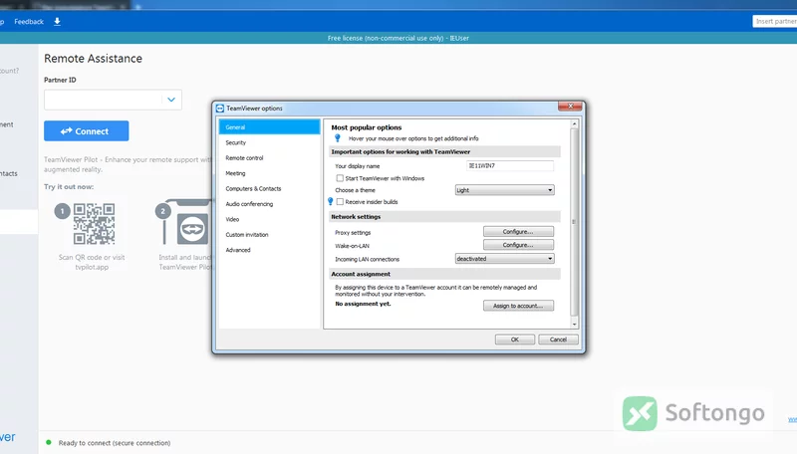Click the options panel scrollbar down arrow
The image size is (797, 454).
pyautogui.click(x=575, y=324)
